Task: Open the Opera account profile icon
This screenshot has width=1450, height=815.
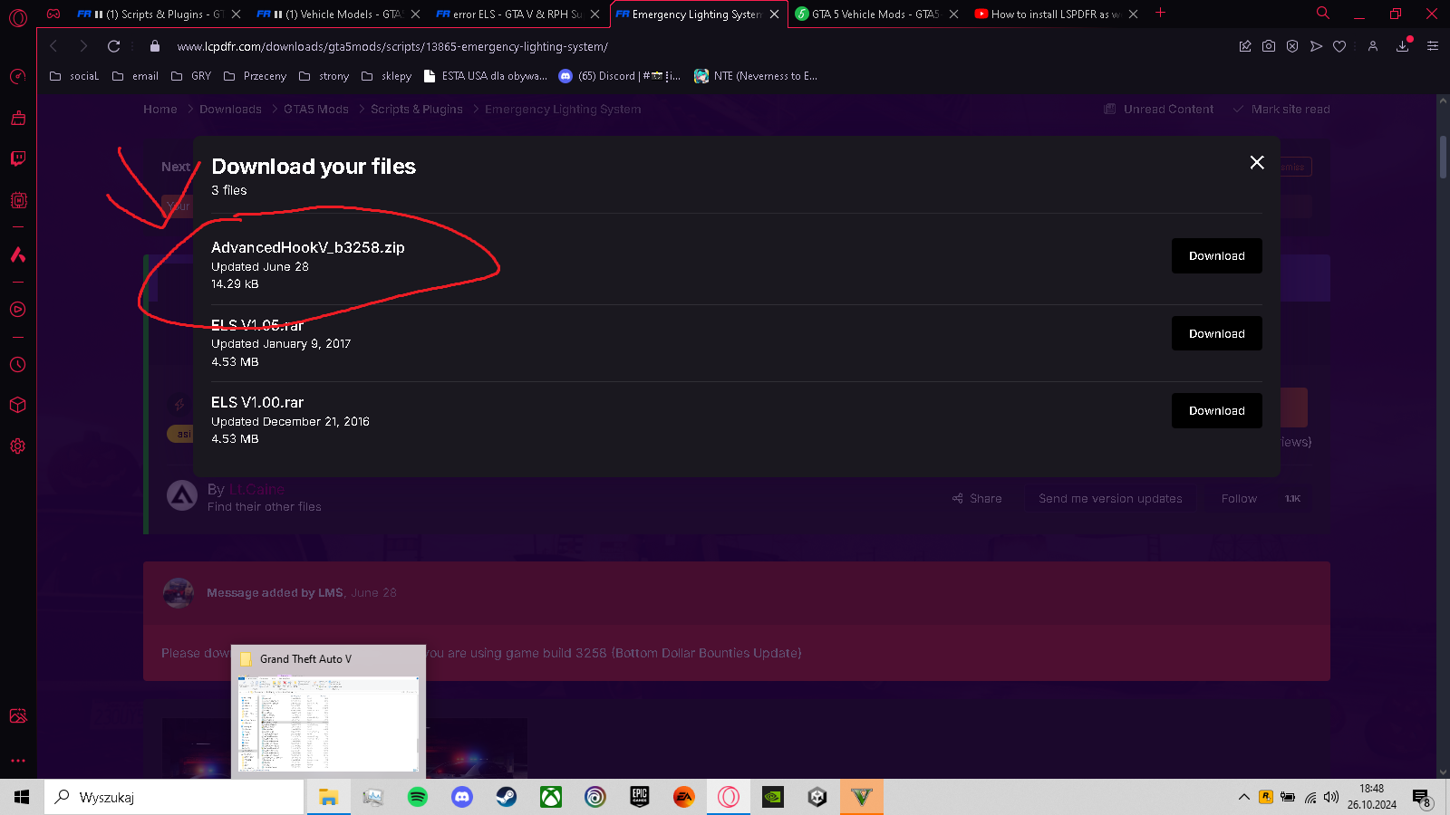Action: 1373,46
